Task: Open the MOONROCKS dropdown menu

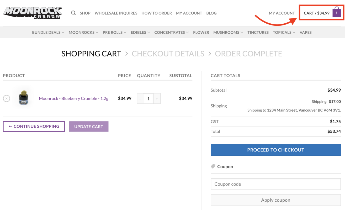Action: point(82,32)
